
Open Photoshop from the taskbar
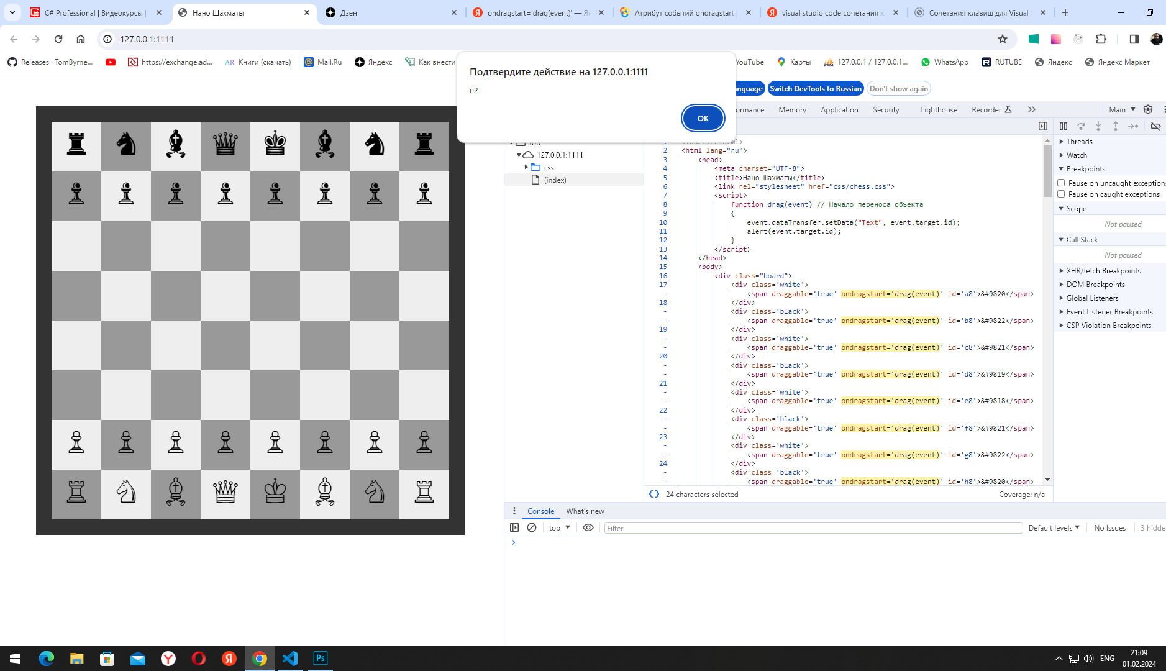(x=320, y=658)
